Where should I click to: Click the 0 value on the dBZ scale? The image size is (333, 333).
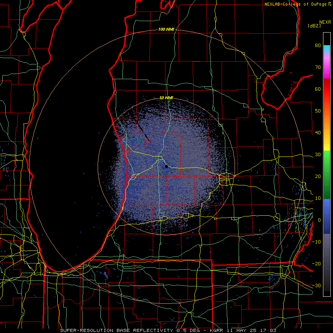coord(319,220)
